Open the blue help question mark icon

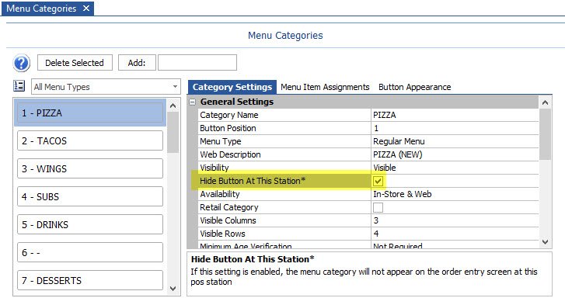coord(21,64)
